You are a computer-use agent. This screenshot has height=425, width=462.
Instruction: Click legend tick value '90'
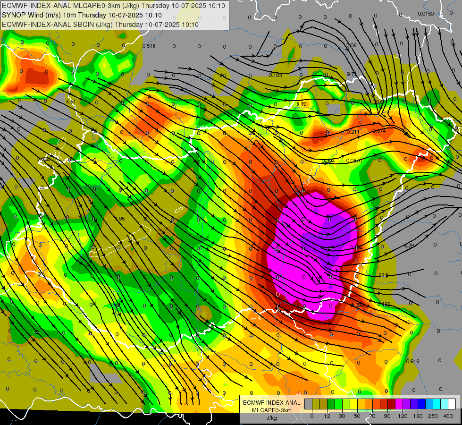[x=387, y=416]
